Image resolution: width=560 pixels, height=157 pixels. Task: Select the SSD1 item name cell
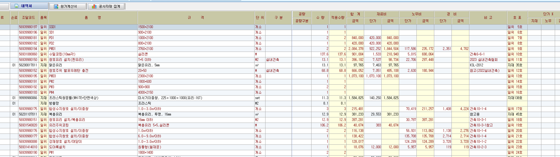[52, 27]
